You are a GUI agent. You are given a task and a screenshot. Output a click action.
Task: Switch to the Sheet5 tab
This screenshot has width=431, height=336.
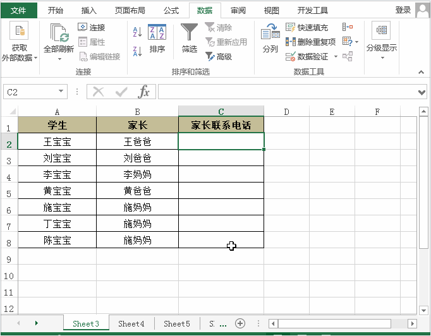click(177, 323)
